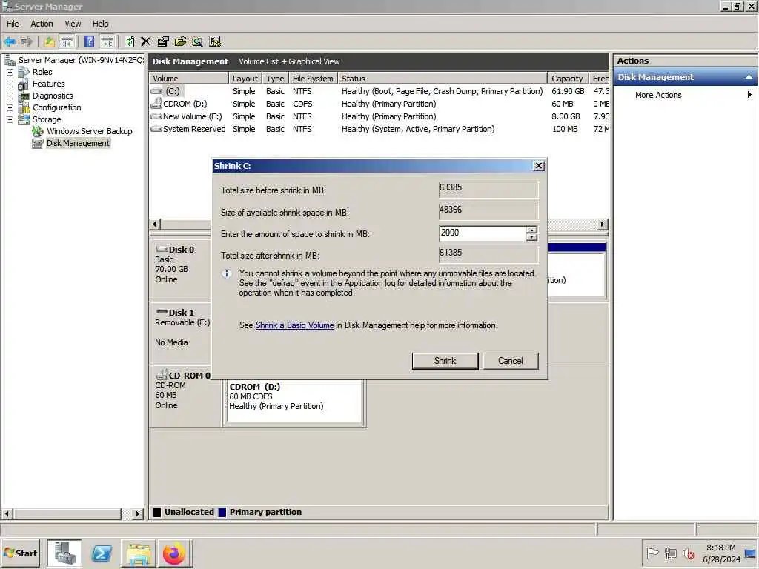Open the Properties toolbar icon

pos(163,41)
